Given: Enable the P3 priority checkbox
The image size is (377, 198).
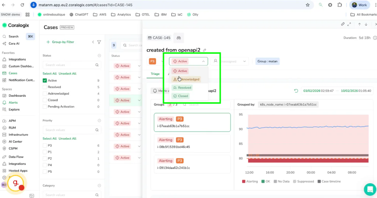Looking at the screenshot, I should [45, 145].
